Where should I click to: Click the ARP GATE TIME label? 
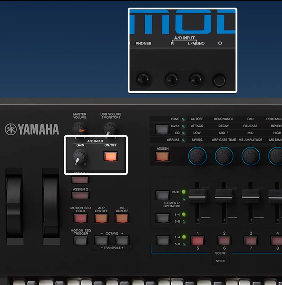224,140
